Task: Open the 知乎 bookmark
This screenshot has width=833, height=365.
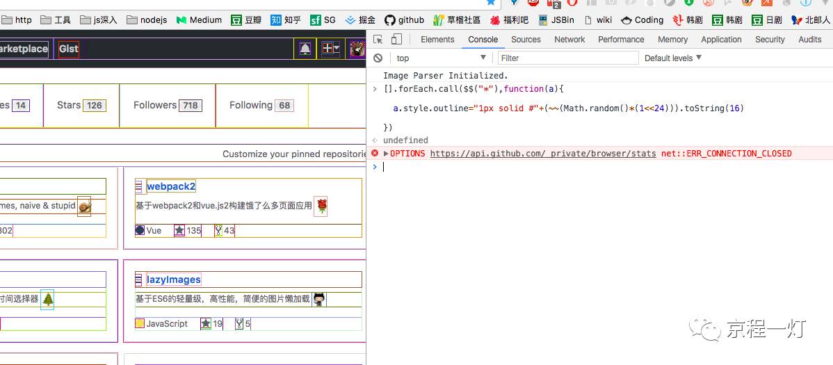Action: (286, 20)
